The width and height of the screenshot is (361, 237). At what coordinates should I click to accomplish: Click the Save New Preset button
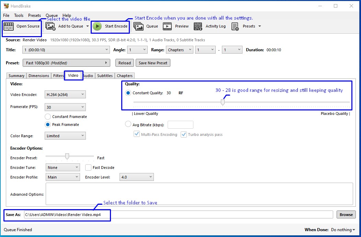[x=153, y=63]
